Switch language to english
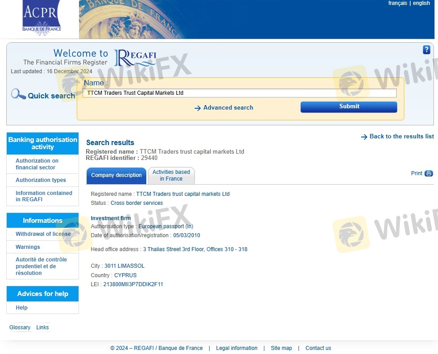Screen dimensions: 438x354 [x=421, y=3]
